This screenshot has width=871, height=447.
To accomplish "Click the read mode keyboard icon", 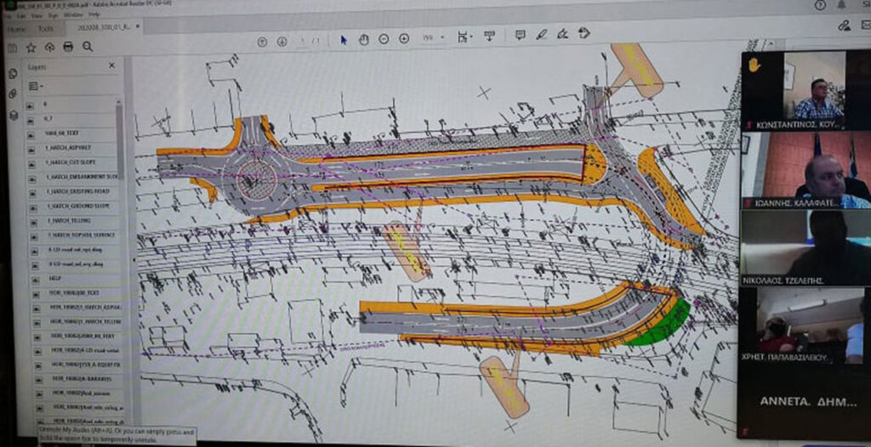I will (x=489, y=36).
